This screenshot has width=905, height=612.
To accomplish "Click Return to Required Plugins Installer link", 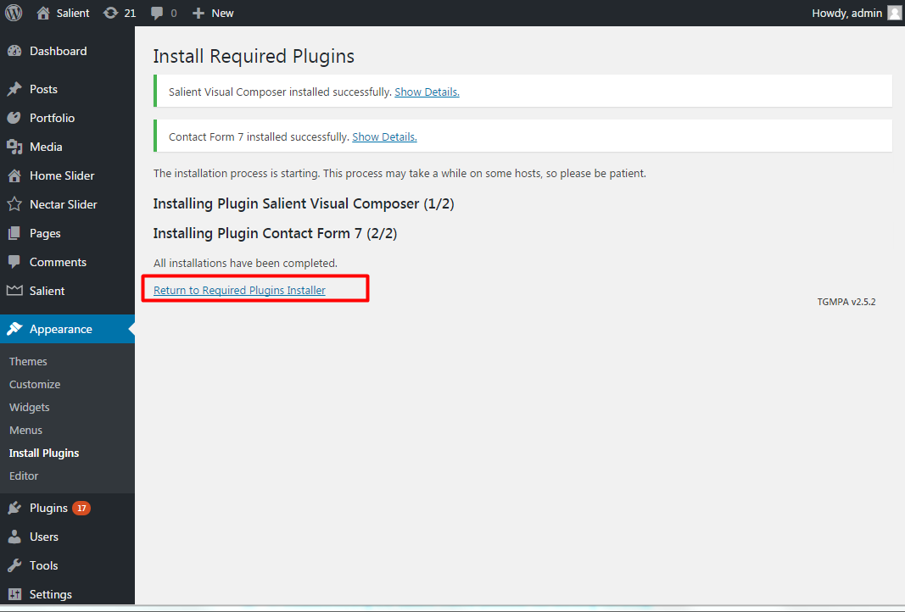I will (x=239, y=290).
